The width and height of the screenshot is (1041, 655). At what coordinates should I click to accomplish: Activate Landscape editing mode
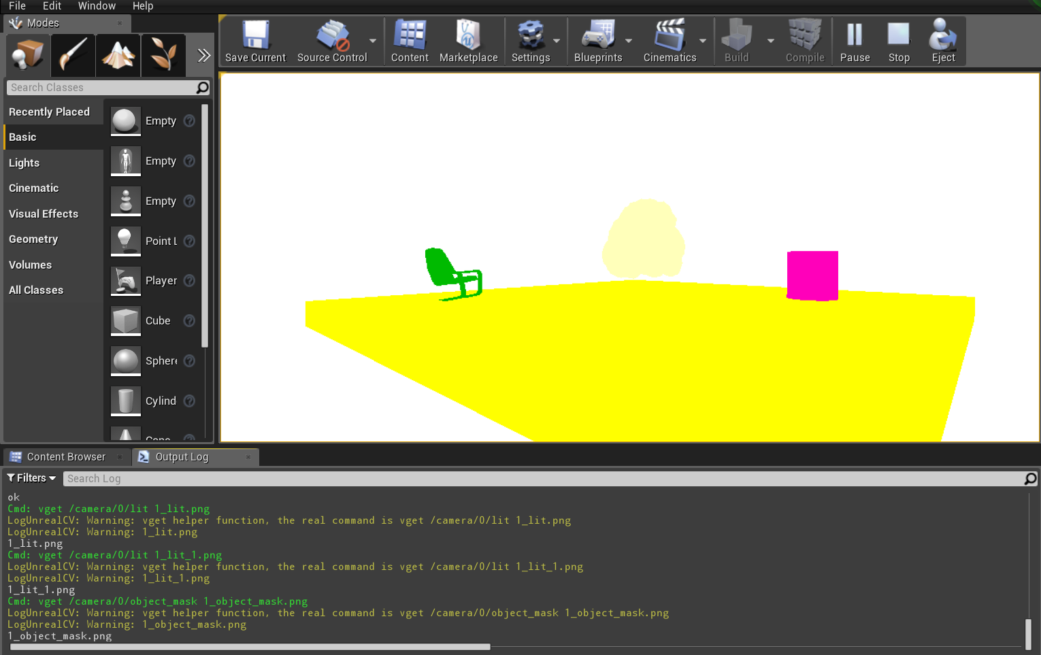click(118, 54)
